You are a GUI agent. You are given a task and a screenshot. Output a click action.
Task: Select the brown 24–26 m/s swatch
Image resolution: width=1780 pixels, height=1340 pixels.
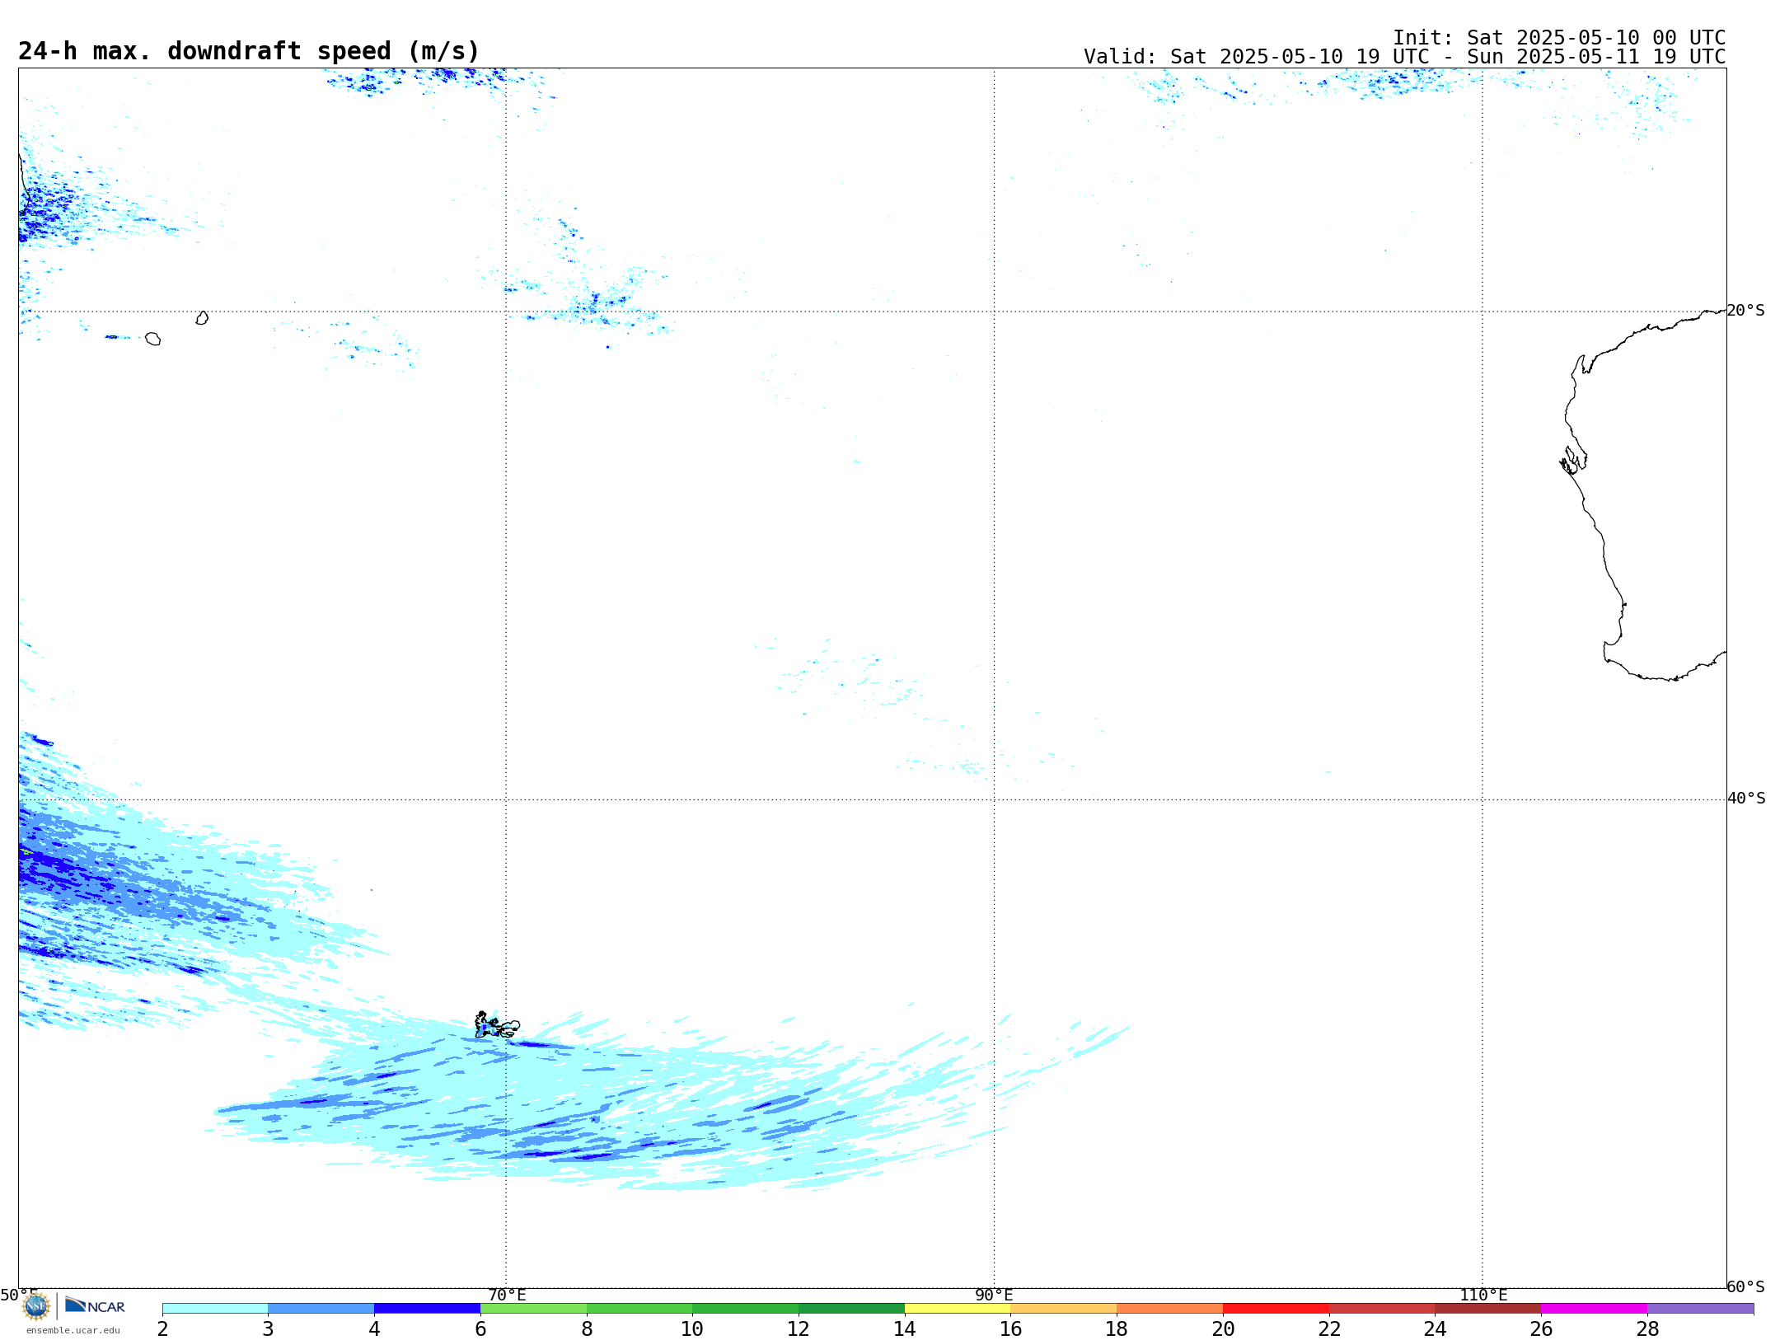1488,1309
